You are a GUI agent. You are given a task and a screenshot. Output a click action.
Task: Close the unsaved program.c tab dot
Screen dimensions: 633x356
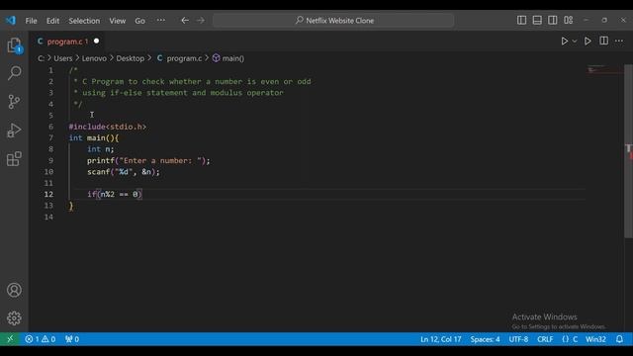[96, 41]
